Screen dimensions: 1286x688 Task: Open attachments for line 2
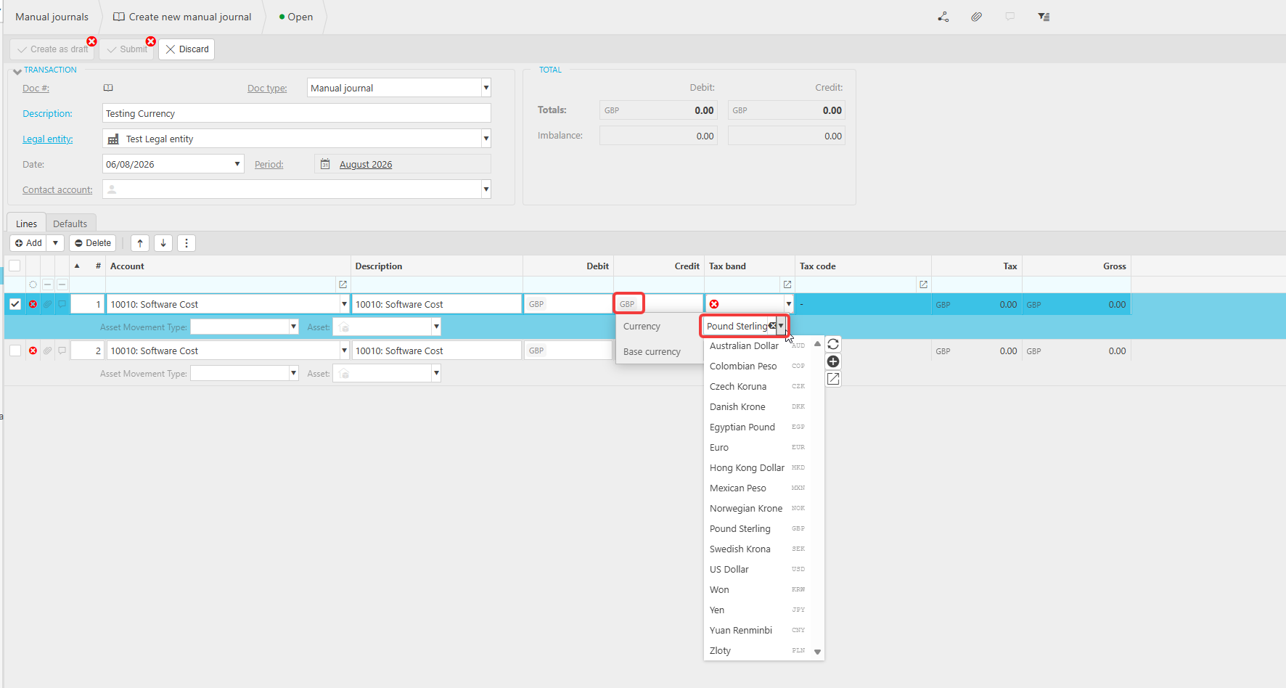click(47, 351)
